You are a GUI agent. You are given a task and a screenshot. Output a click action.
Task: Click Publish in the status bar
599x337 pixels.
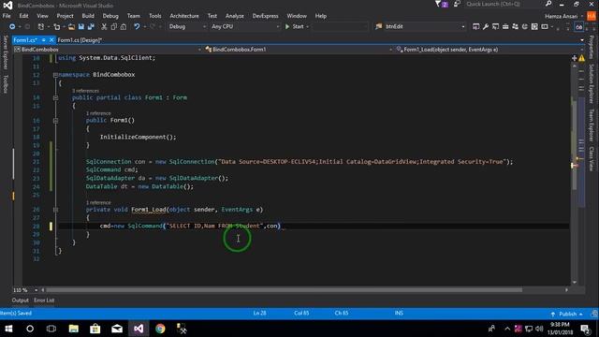[566, 315]
